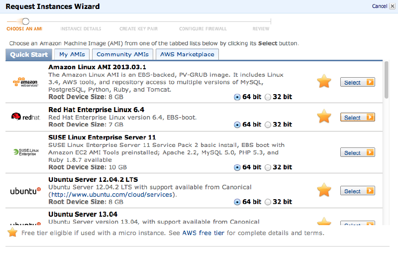Viewport: 398px width, 259px height.
Task: Choose 64 bit for Amazon Linux AMI
Action: click(237, 97)
